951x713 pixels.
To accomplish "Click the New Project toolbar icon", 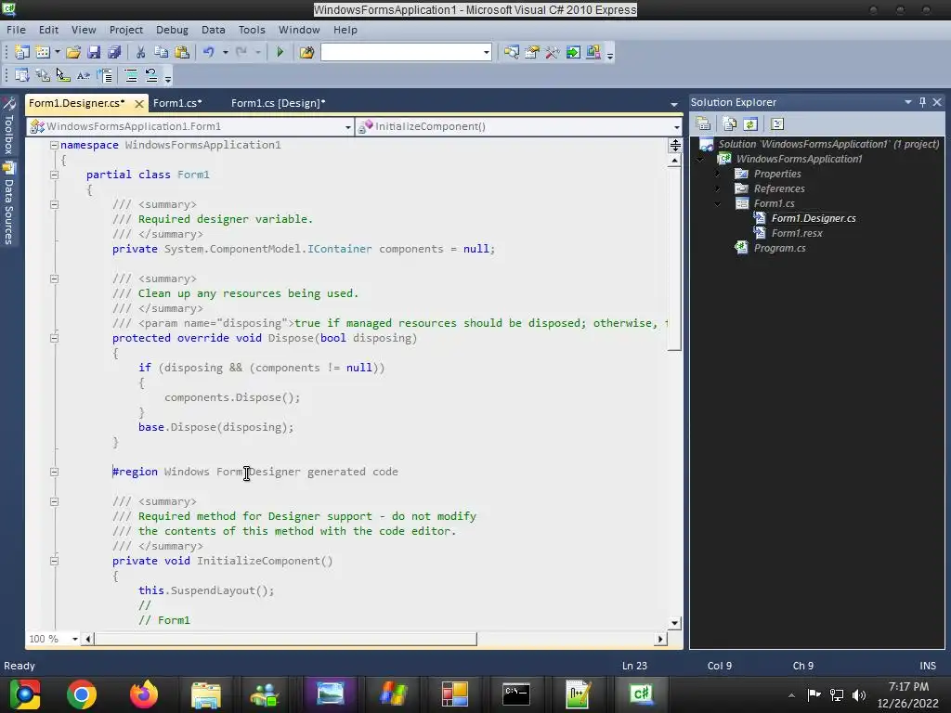I will [x=22, y=52].
